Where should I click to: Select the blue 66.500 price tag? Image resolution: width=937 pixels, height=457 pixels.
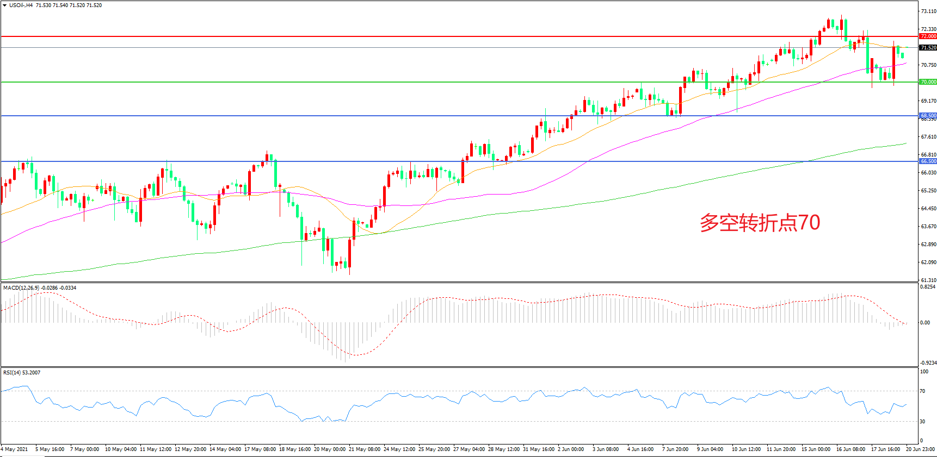pyautogui.click(x=928, y=161)
